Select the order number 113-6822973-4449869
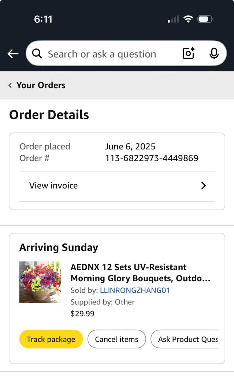This screenshot has width=234, height=376. [152, 158]
